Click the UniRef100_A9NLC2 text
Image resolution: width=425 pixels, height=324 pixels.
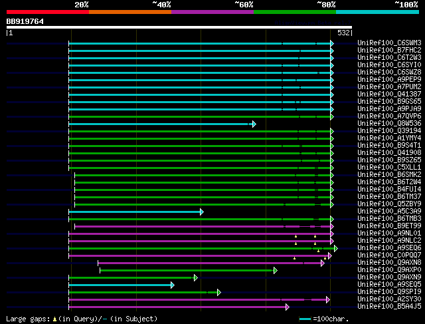pos(389,241)
